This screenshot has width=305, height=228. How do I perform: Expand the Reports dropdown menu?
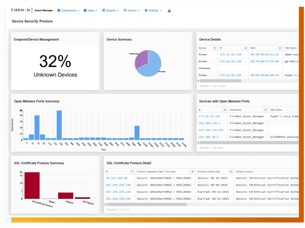point(110,11)
